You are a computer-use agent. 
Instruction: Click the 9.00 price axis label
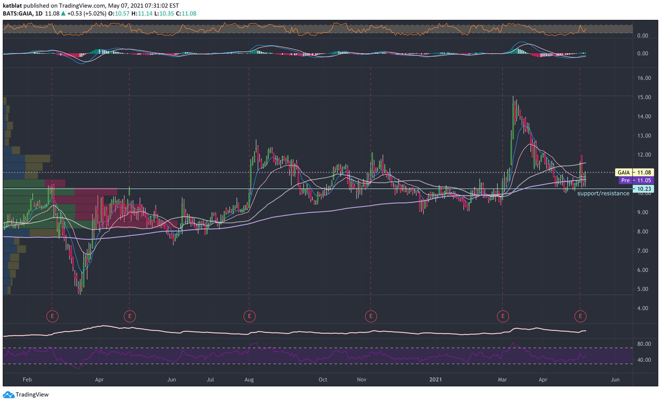[x=642, y=212]
